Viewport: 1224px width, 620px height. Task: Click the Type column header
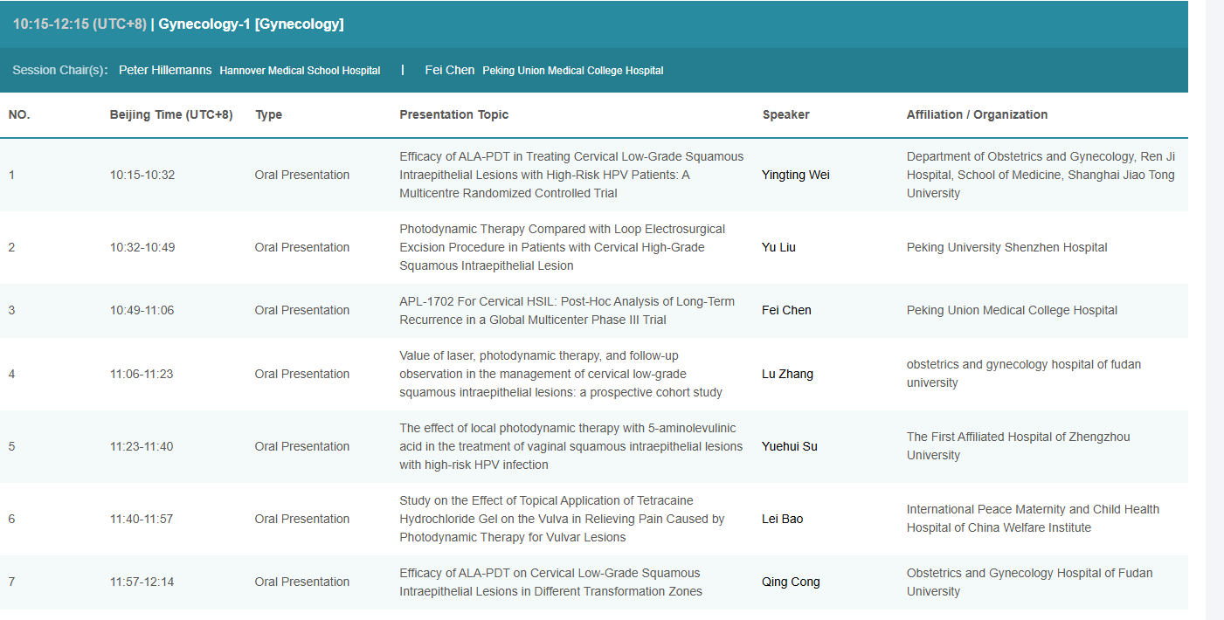coord(268,114)
